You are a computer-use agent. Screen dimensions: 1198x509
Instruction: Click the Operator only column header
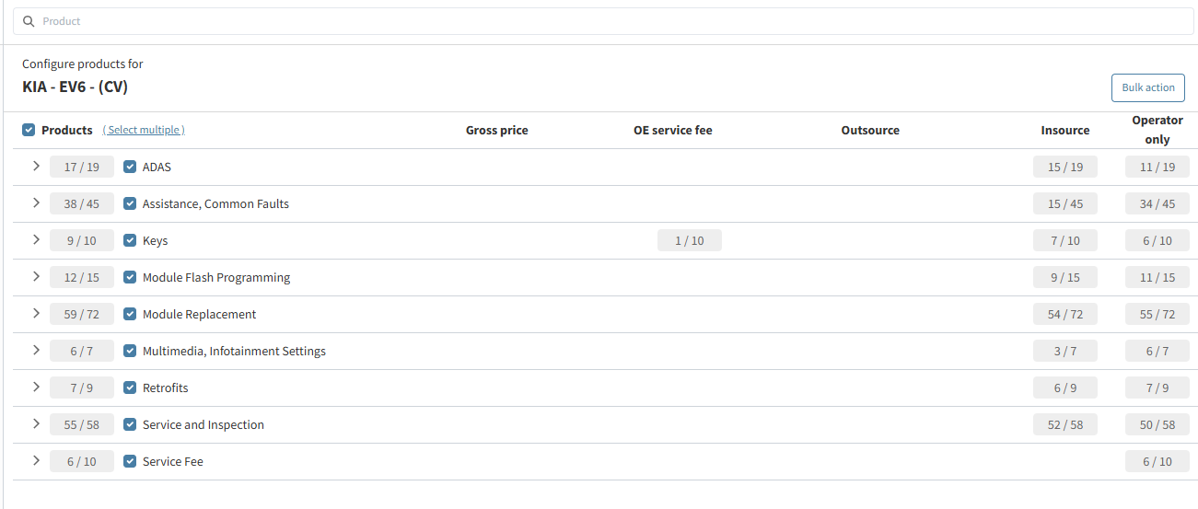[x=1157, y=130]
